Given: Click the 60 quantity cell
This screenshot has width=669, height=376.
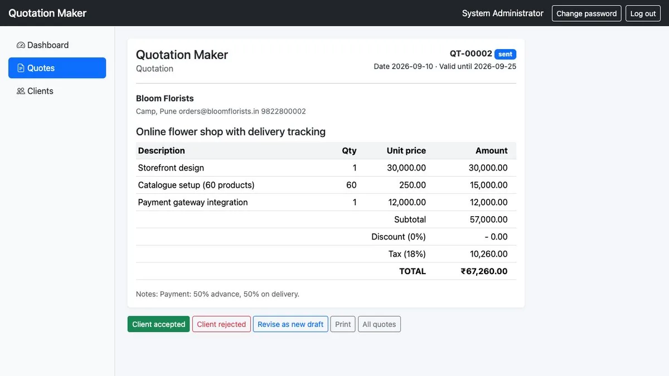Looking at the screenshot, I should click(x=351, y=185).
